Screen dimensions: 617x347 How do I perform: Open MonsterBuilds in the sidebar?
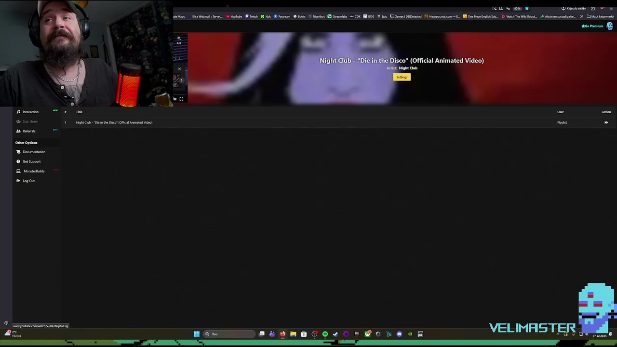pos(34,171)
